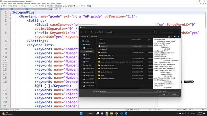Open view options dropdown arrow in Open dialog
This screenshot has height=116, width=207.
(171, 37)
